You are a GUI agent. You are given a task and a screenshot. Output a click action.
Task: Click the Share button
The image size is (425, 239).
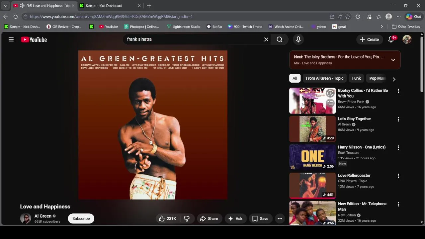point(209,218)
